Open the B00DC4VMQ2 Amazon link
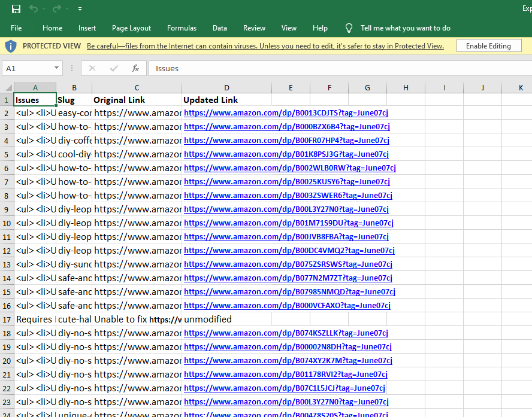Screen dimensions: 532x417 (x=289, y=251)
